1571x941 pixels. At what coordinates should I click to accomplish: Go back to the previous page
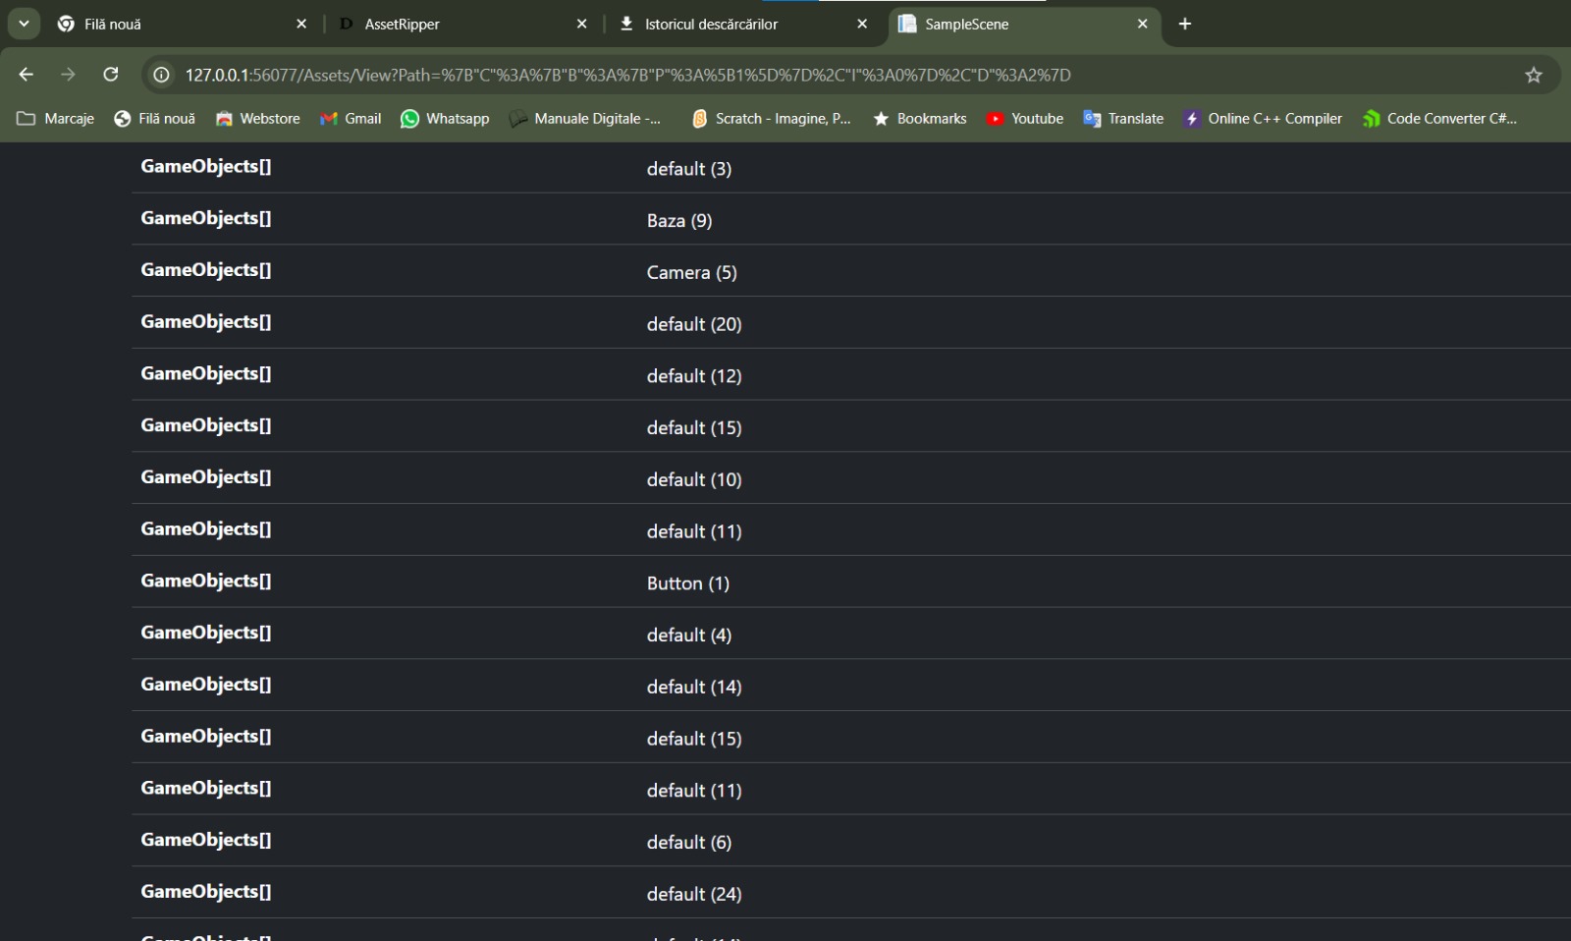(27, 75)
